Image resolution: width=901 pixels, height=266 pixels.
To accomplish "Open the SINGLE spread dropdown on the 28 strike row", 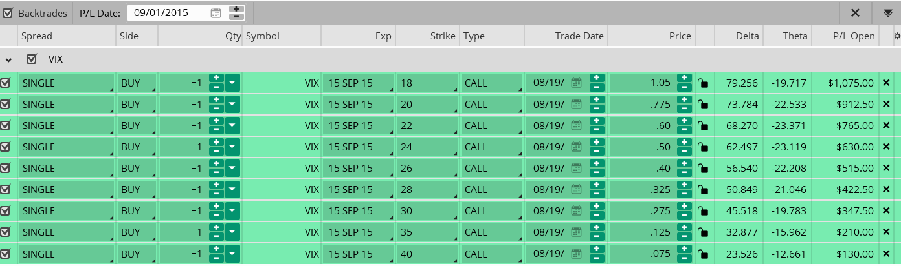I will [x=67, y=189].
